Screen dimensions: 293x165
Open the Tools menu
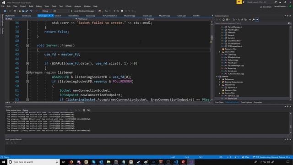coord(54,6)
